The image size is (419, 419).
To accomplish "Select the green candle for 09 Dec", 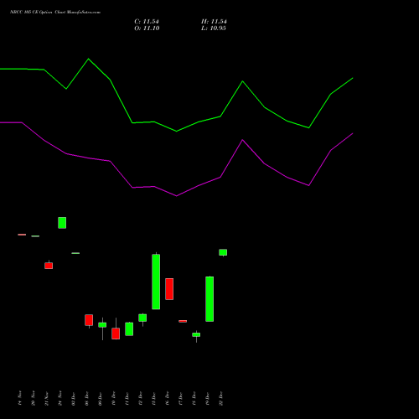I will click(102, 325).
